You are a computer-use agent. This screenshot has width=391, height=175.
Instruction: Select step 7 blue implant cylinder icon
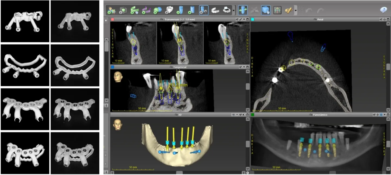point(180,10)
